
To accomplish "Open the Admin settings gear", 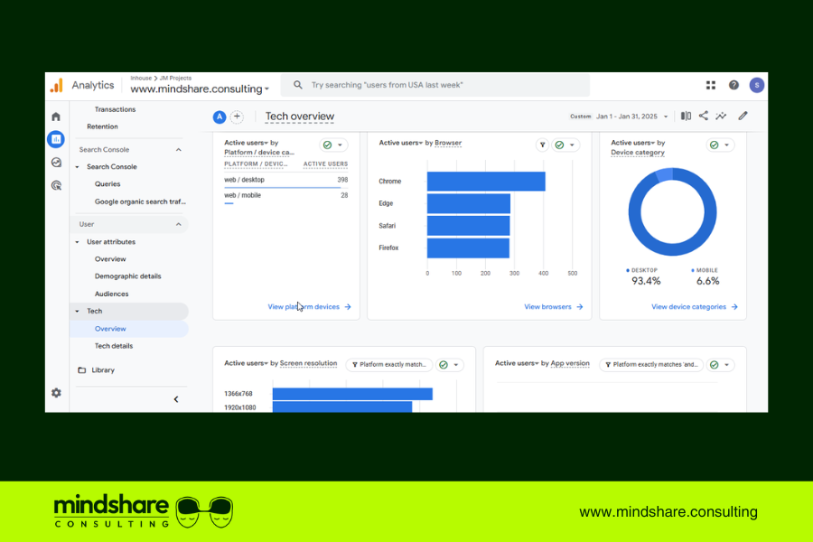I will [x=56, y=393].
